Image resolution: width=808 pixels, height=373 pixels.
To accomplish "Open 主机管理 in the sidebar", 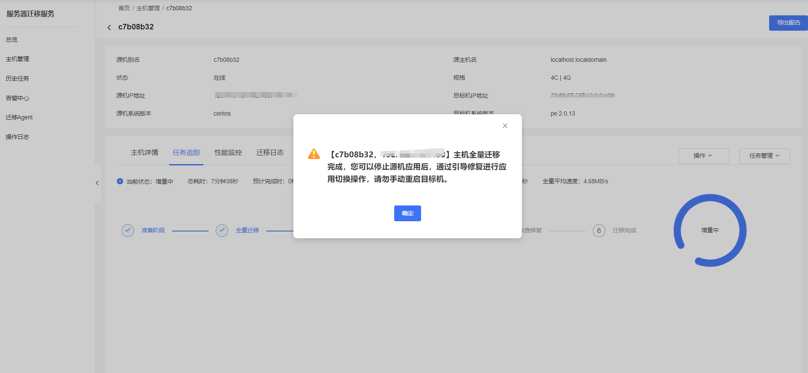I will click(x=18, y=59).
